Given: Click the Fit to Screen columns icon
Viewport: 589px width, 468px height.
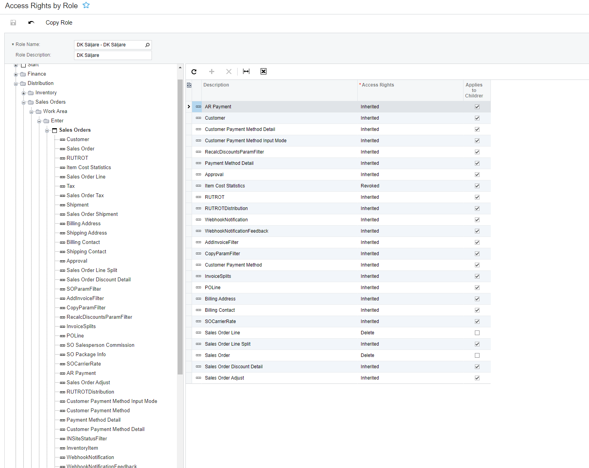Looking at the screenshot, I should (x=246, y=71).
